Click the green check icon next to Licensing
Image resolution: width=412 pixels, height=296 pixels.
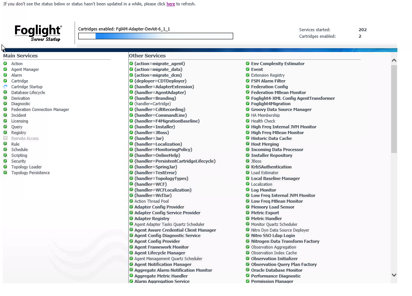click(5, 121)
